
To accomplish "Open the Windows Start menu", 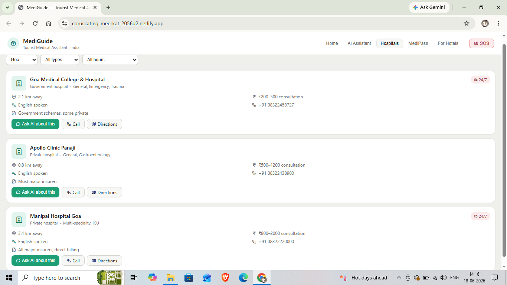I will [9, 278].
